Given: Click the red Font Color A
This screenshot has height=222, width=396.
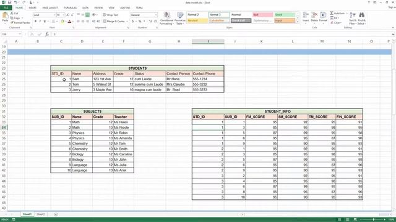Looking at the screenshot, I should point(69,22).
